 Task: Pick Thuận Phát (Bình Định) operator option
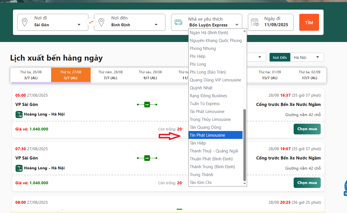point(211,159)
